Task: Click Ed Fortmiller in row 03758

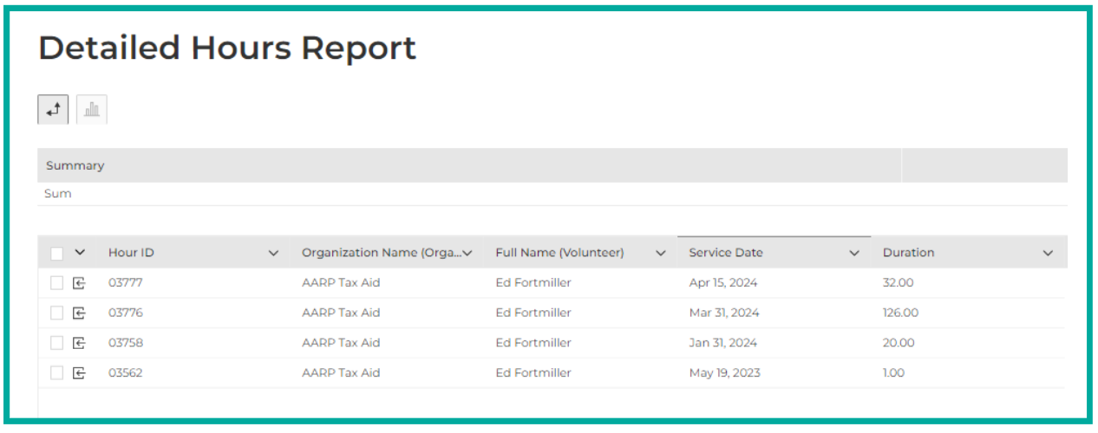Action: pyautogui.click(x=533, y=343)
